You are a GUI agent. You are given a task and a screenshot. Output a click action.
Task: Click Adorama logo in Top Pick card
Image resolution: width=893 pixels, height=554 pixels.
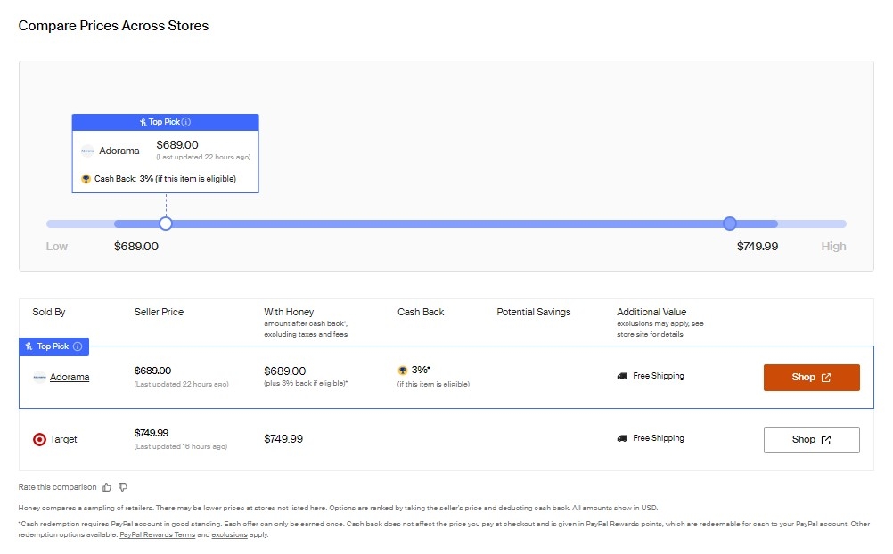[87, 151]
